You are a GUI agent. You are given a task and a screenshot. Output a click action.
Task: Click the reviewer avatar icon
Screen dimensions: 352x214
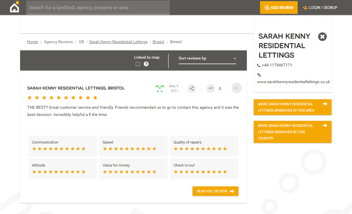pyautogui.click(x=159, y=89)
